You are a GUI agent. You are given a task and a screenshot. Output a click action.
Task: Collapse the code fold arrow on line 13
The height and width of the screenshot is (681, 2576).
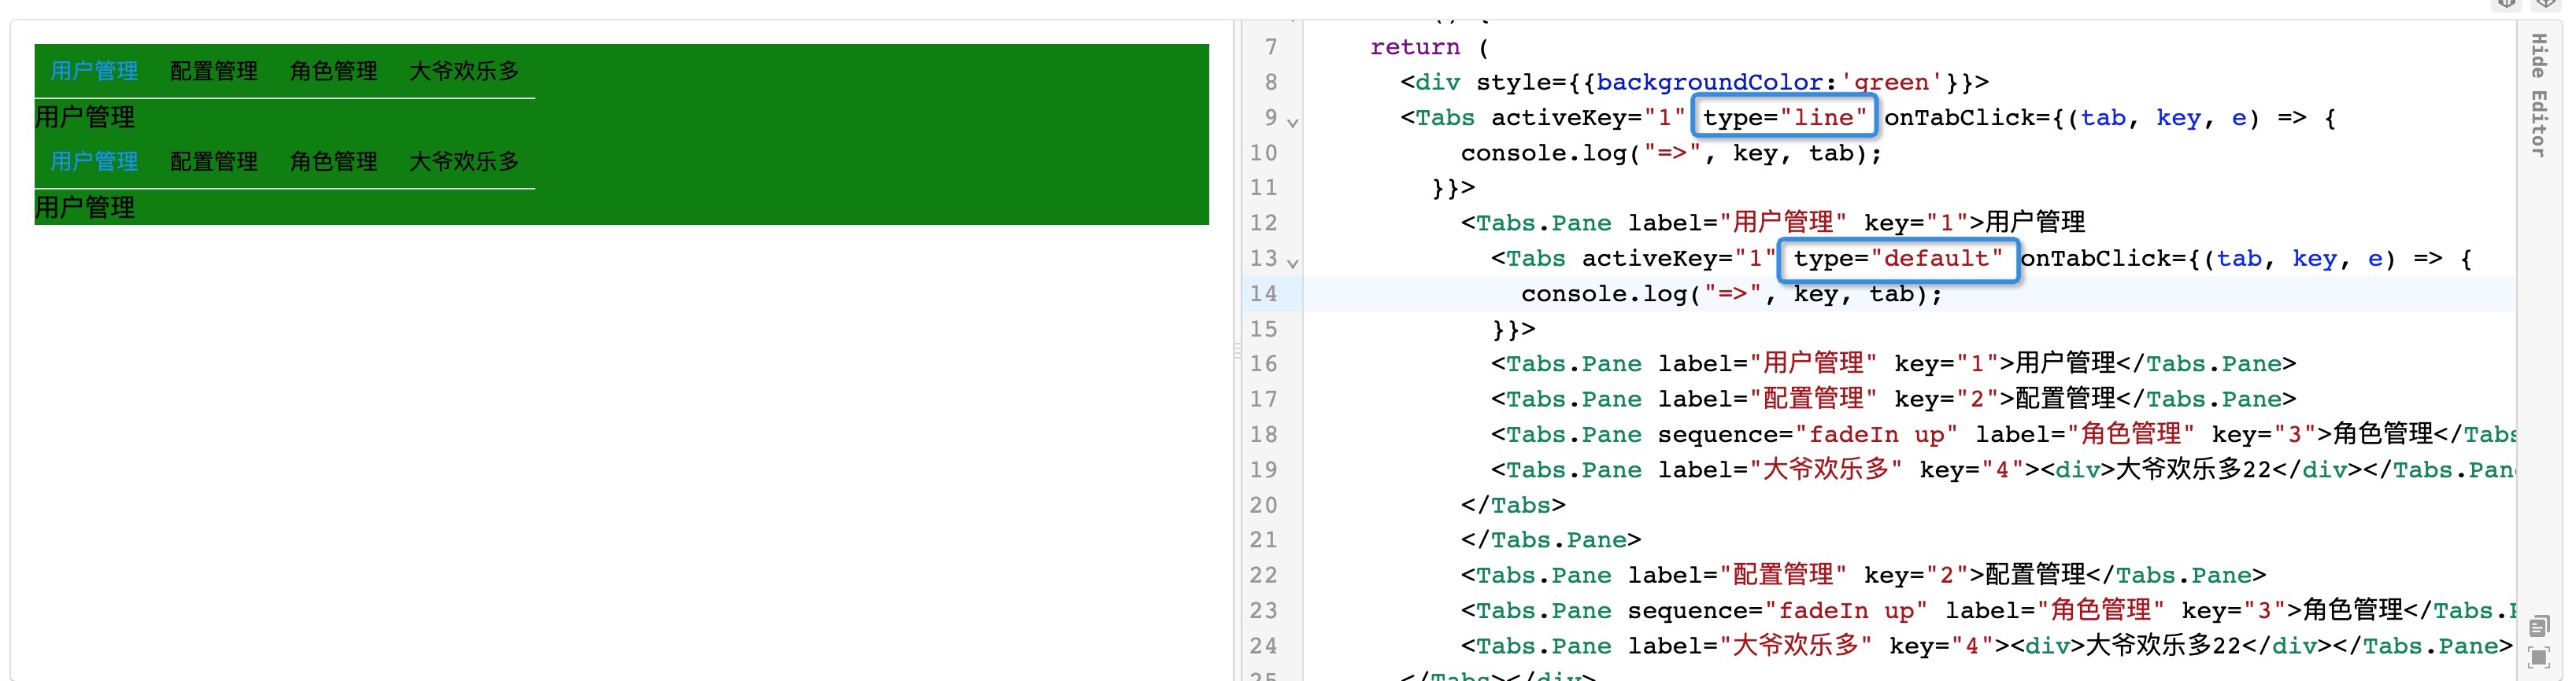pos(1292,263)
